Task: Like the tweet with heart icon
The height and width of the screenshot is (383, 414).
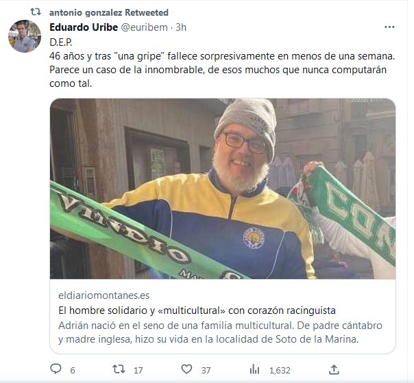Action: tap(186, 369)
